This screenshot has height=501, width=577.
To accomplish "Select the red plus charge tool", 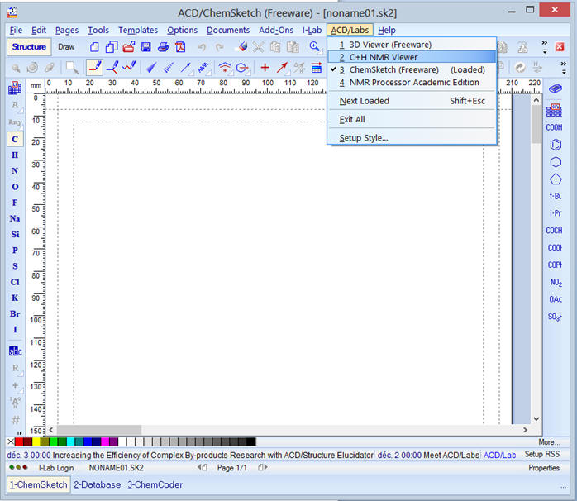I will [x=265, y=67].
